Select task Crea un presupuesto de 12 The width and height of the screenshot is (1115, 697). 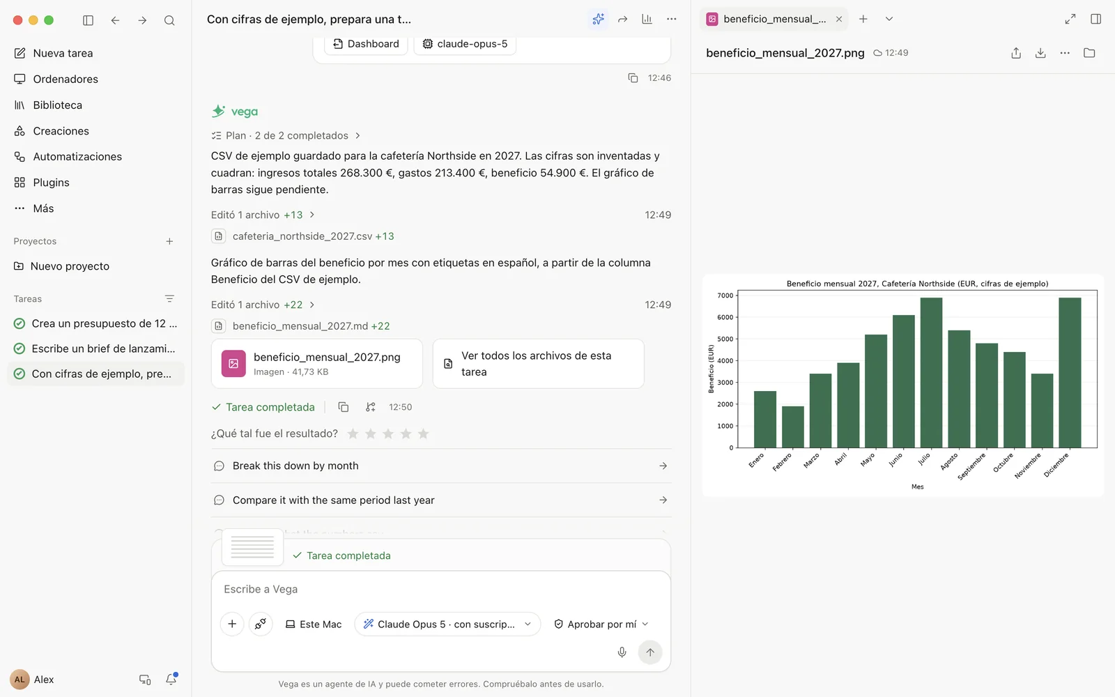tap(96, 323)
